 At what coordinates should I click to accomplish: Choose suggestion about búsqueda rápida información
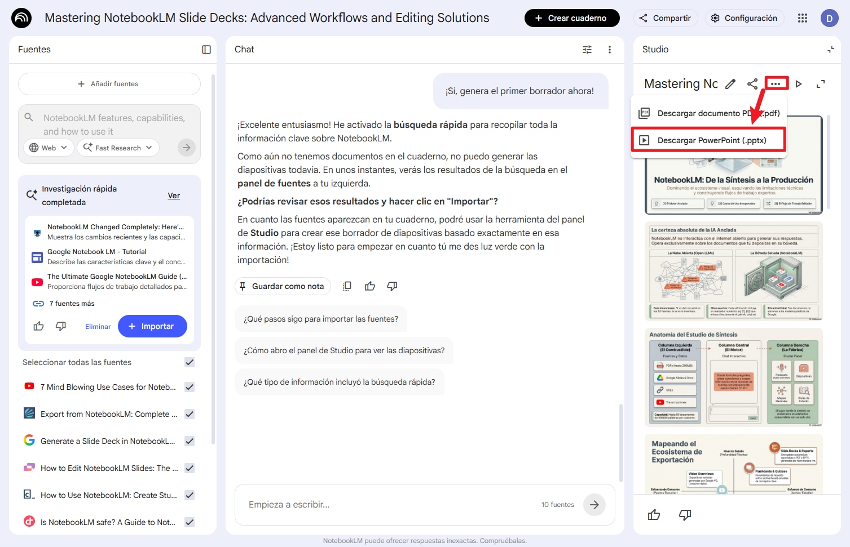click(340, 382)
